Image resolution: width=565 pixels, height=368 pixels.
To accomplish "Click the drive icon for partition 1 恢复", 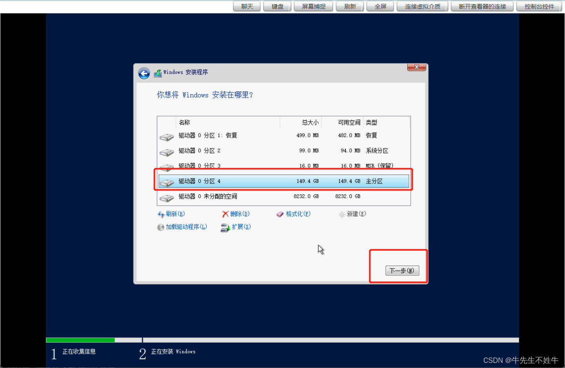I will (x=167, y=137).
